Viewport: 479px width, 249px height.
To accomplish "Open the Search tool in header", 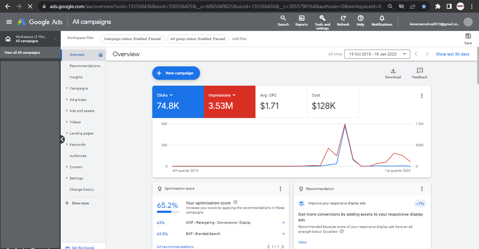I will coord(283,20).
